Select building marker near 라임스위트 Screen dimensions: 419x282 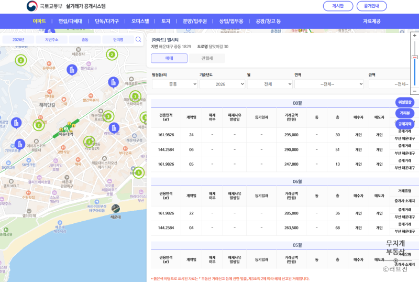114,128
